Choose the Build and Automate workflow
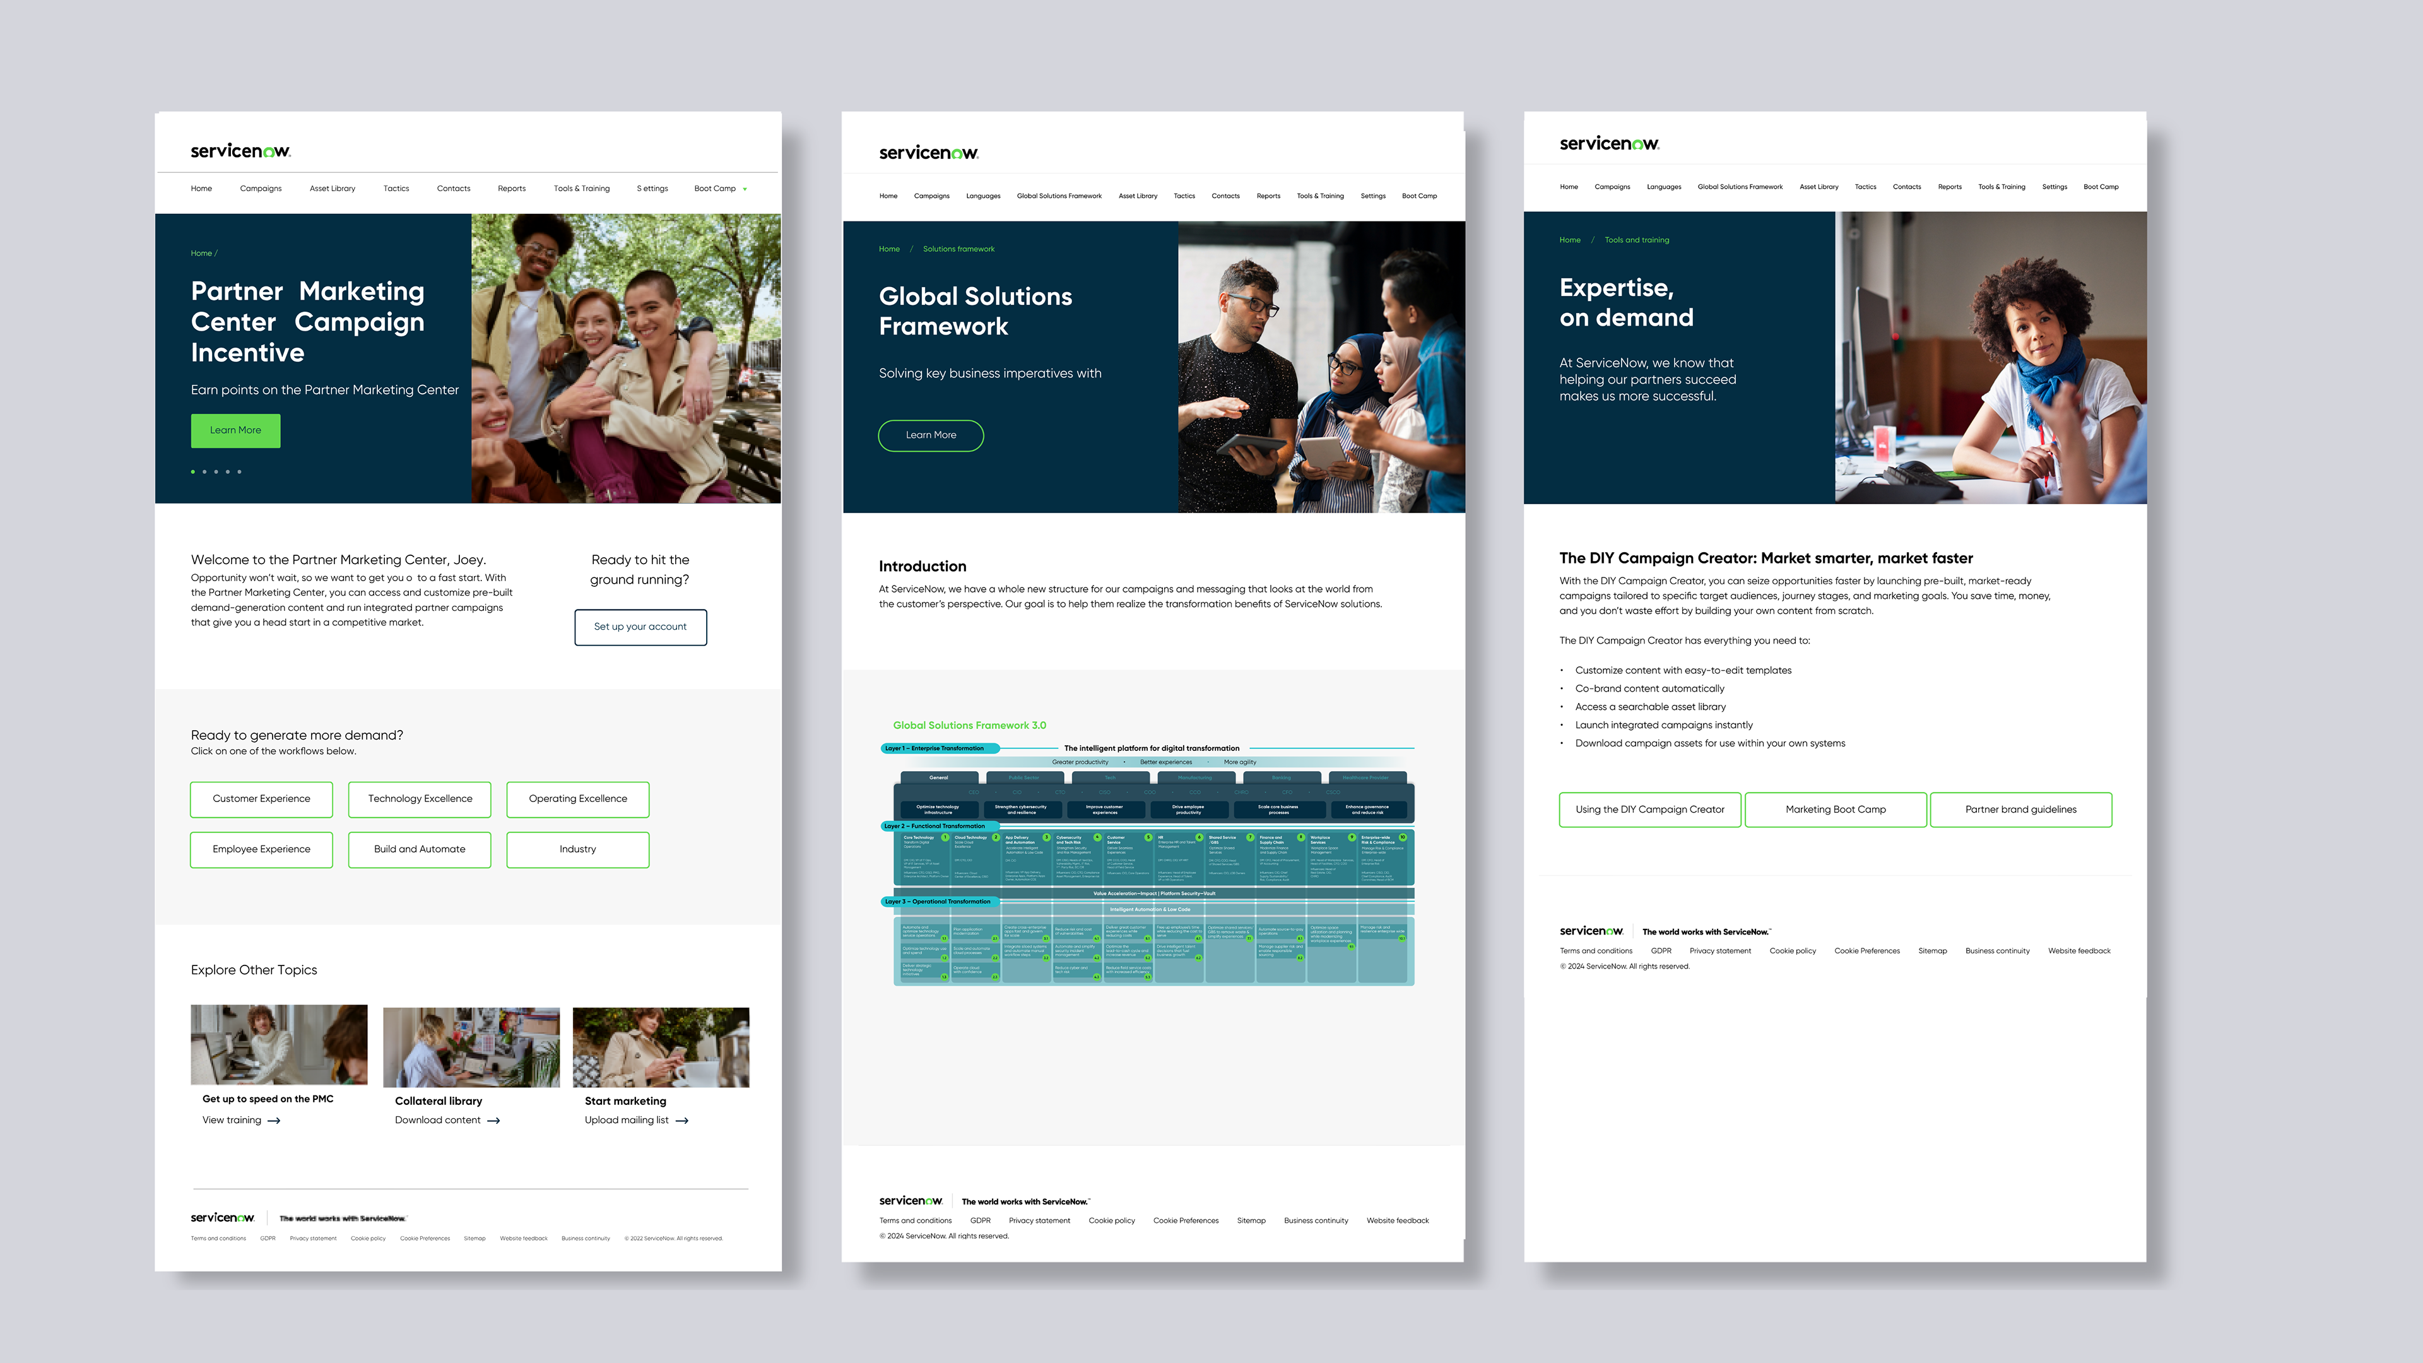2423x1363 pixels. (x=420, y=849)
